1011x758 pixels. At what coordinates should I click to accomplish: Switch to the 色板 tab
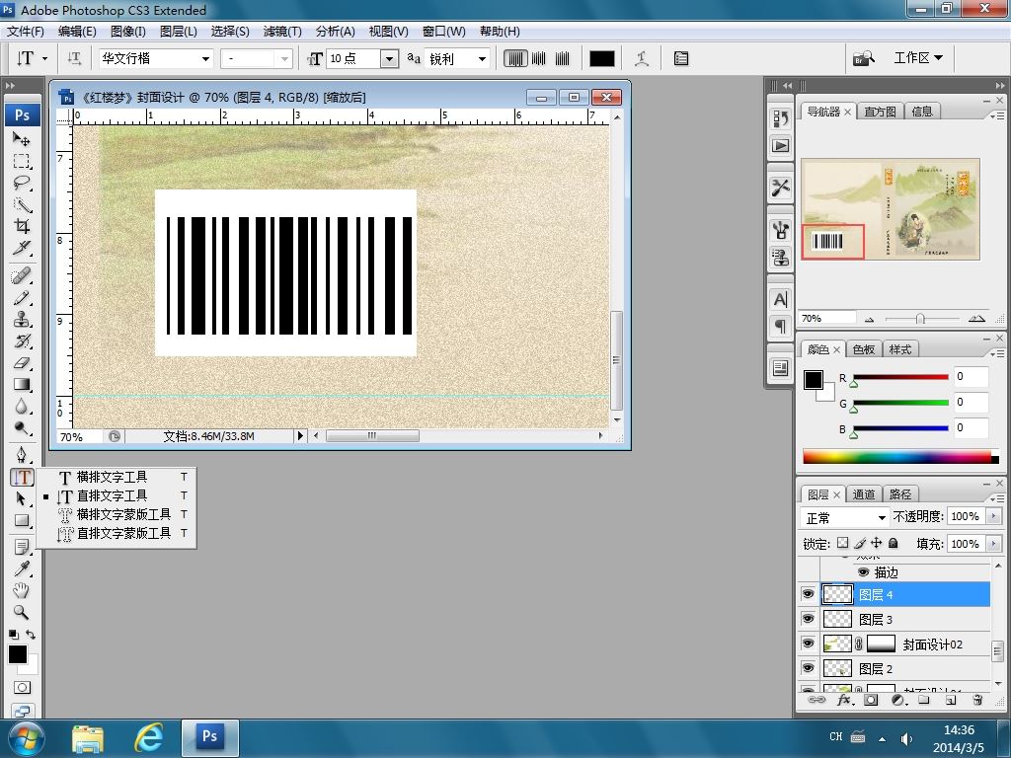[864, 349]
